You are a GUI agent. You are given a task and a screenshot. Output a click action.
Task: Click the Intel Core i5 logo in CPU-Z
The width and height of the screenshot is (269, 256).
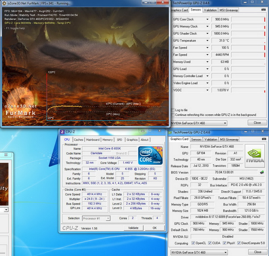coord(150,155)
